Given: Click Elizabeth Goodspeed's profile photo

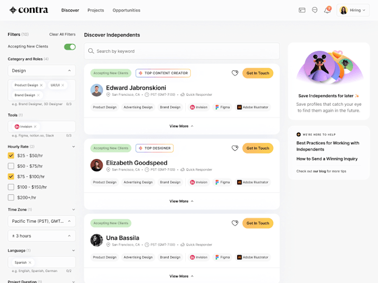Looking at the screenshot, I should coord(97,166).
